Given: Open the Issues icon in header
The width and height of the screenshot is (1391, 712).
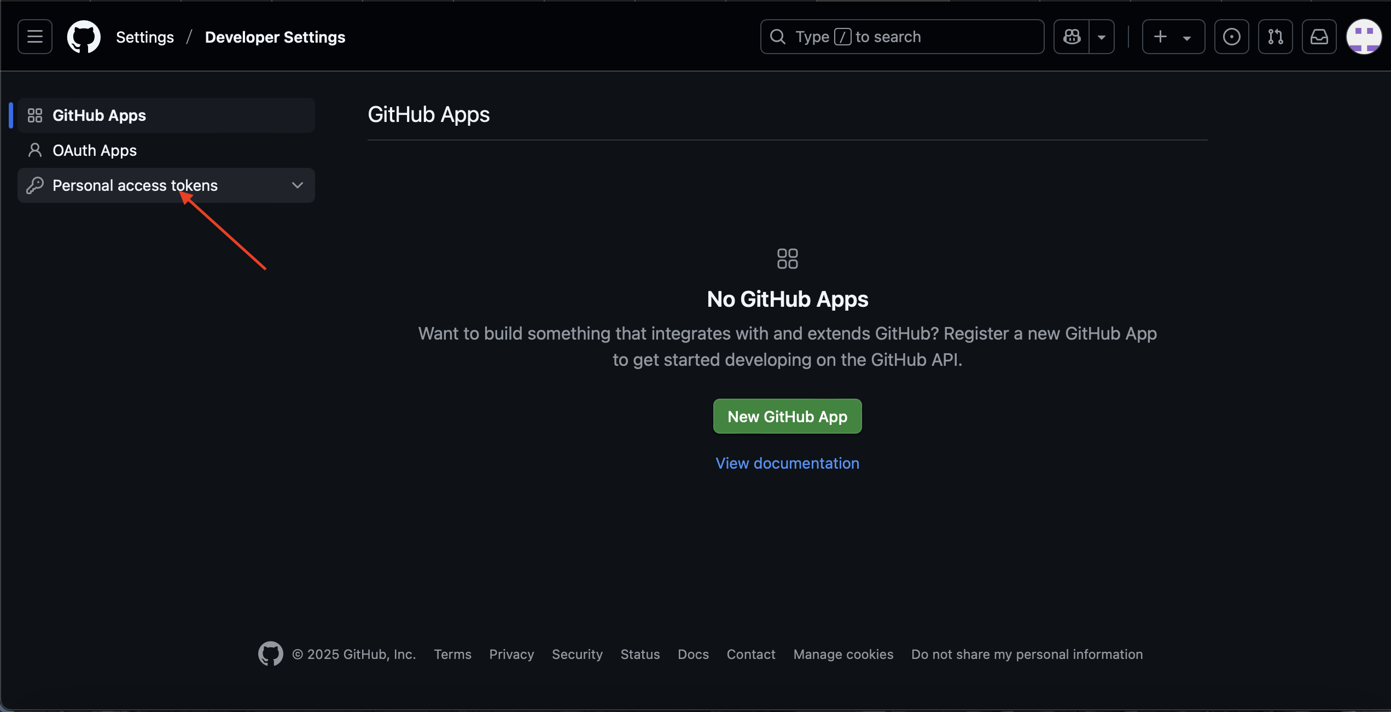Looking at the screenshot, I should point(1231,37).
